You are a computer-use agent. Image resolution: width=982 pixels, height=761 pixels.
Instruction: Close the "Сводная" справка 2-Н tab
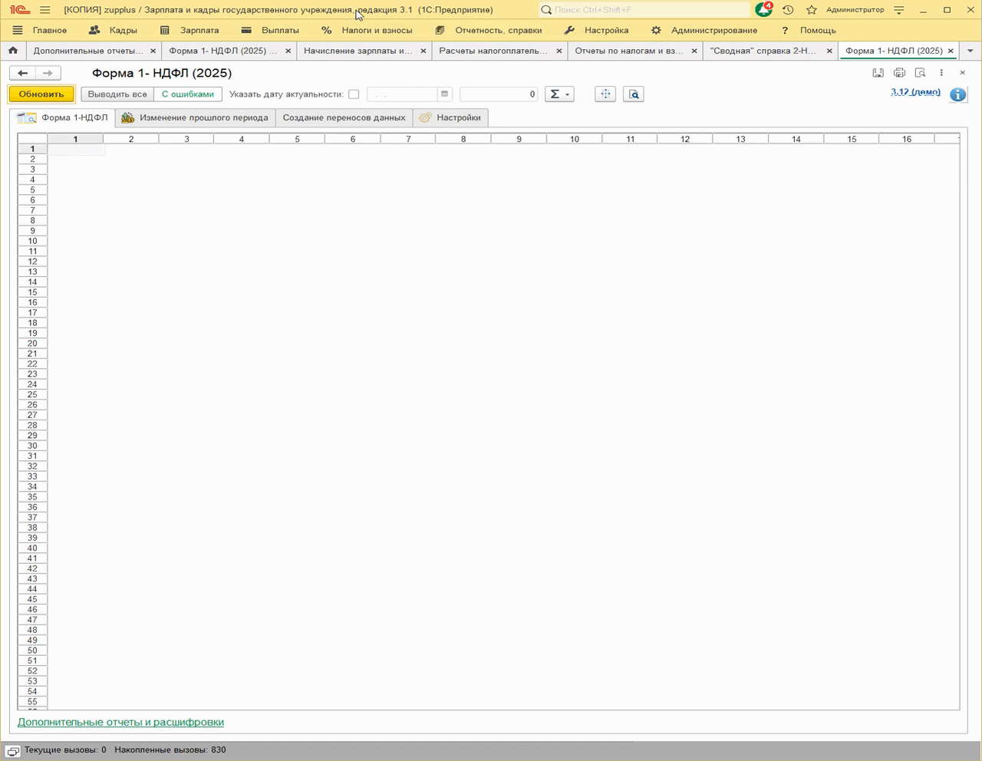click(x=829, y=51)
